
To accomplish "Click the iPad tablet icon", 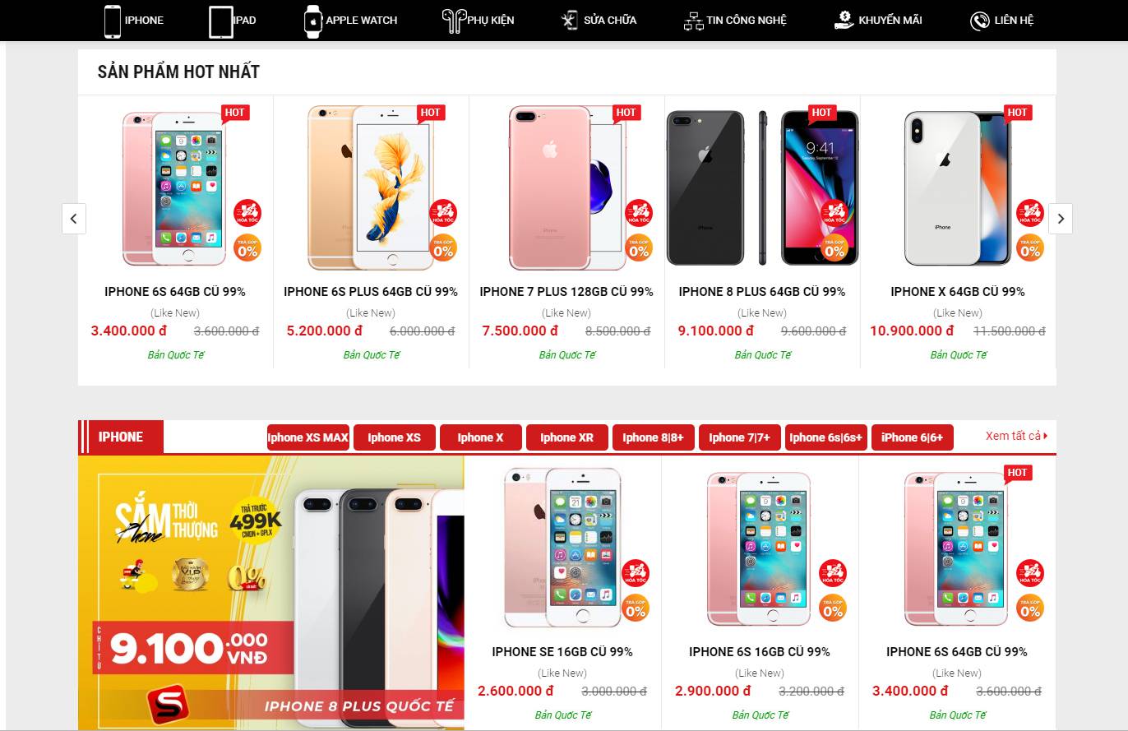I will click(221, 21).
